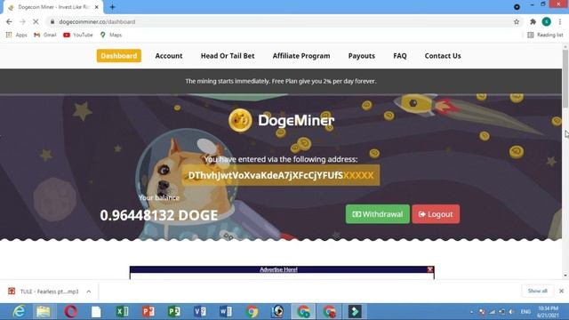This screenshot has height=320, width=569.
Task: Click the media control indicator in title bar
Action: (517, 7)
